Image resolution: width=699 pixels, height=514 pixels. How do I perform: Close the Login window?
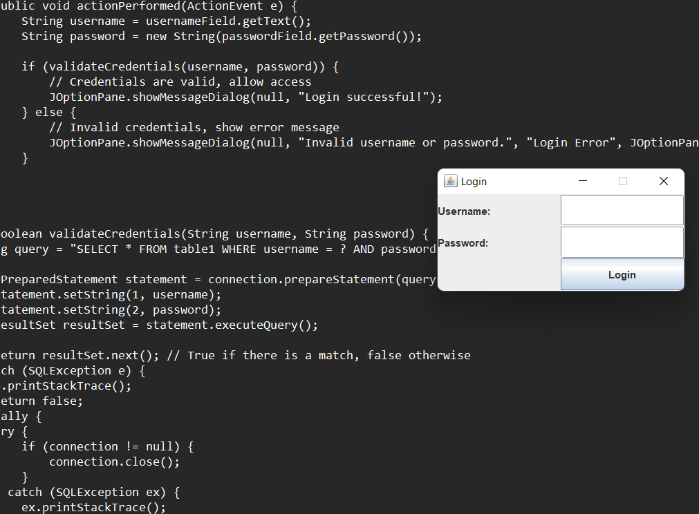pos(663,181)
